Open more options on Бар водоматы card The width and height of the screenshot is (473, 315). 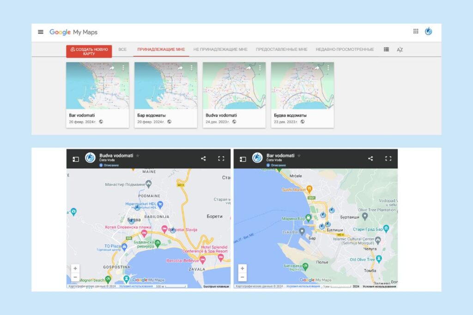(191, 68)
